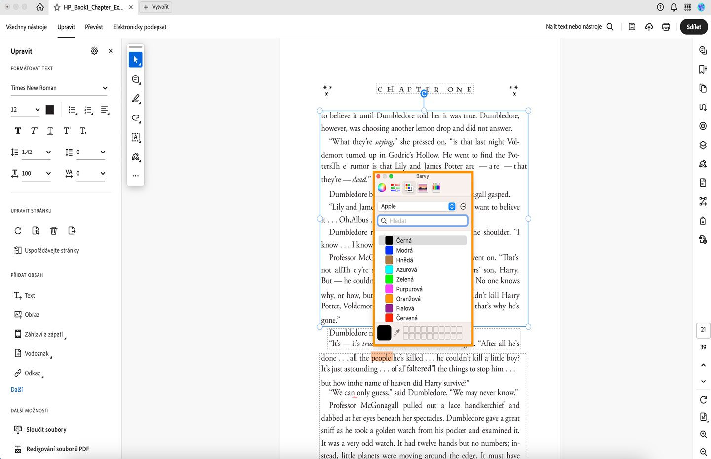Open the help question mark icon

(660, 7)
